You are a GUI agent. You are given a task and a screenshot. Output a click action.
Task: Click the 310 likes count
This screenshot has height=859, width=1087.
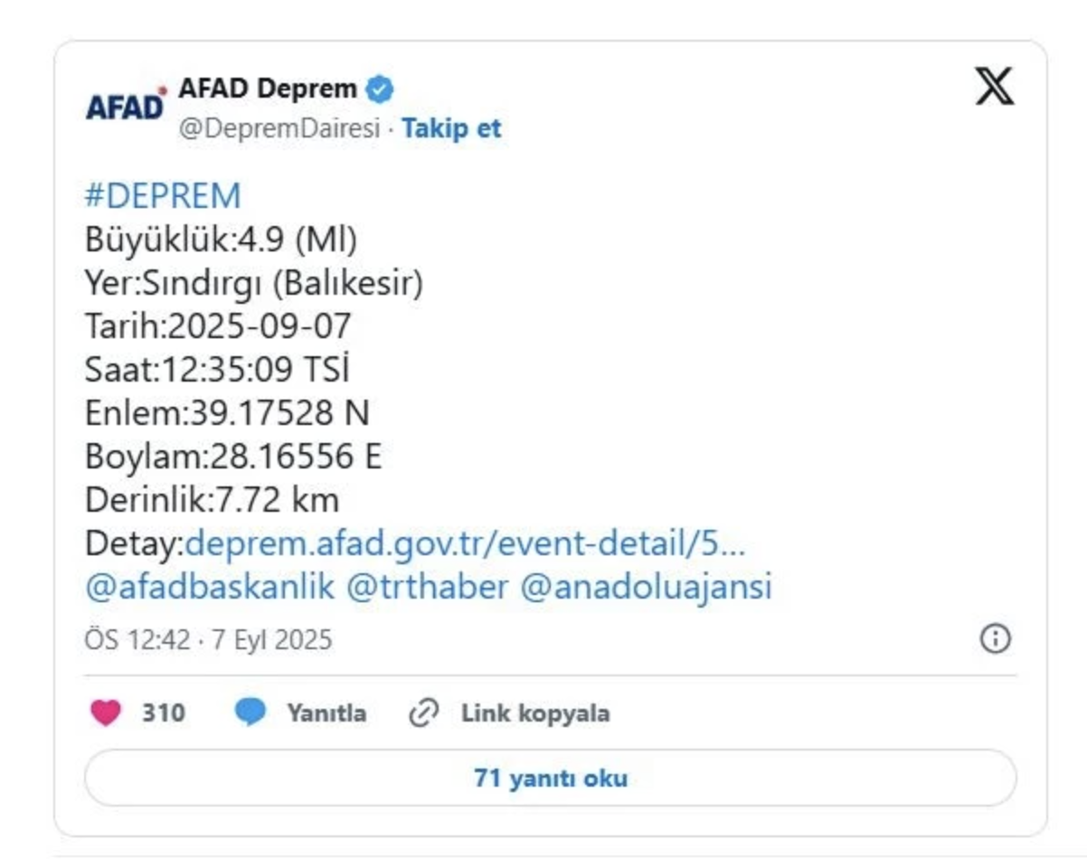coord(163,713)
